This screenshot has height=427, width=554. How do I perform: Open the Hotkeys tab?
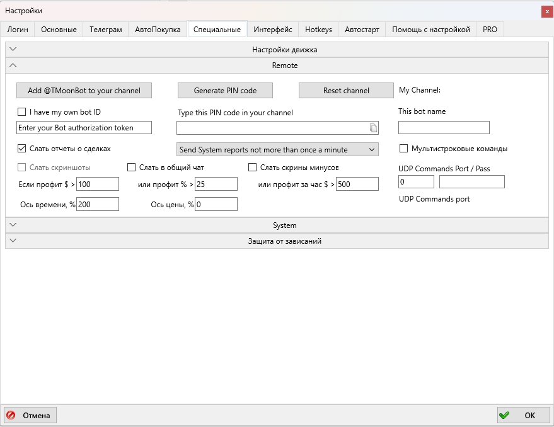pyautogui.click(x=318, y=30)
